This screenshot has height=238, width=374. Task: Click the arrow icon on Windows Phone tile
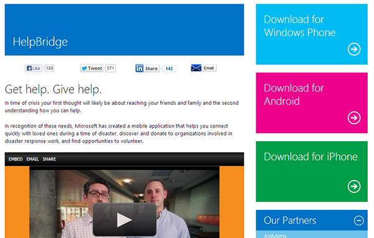pos(354,49)
